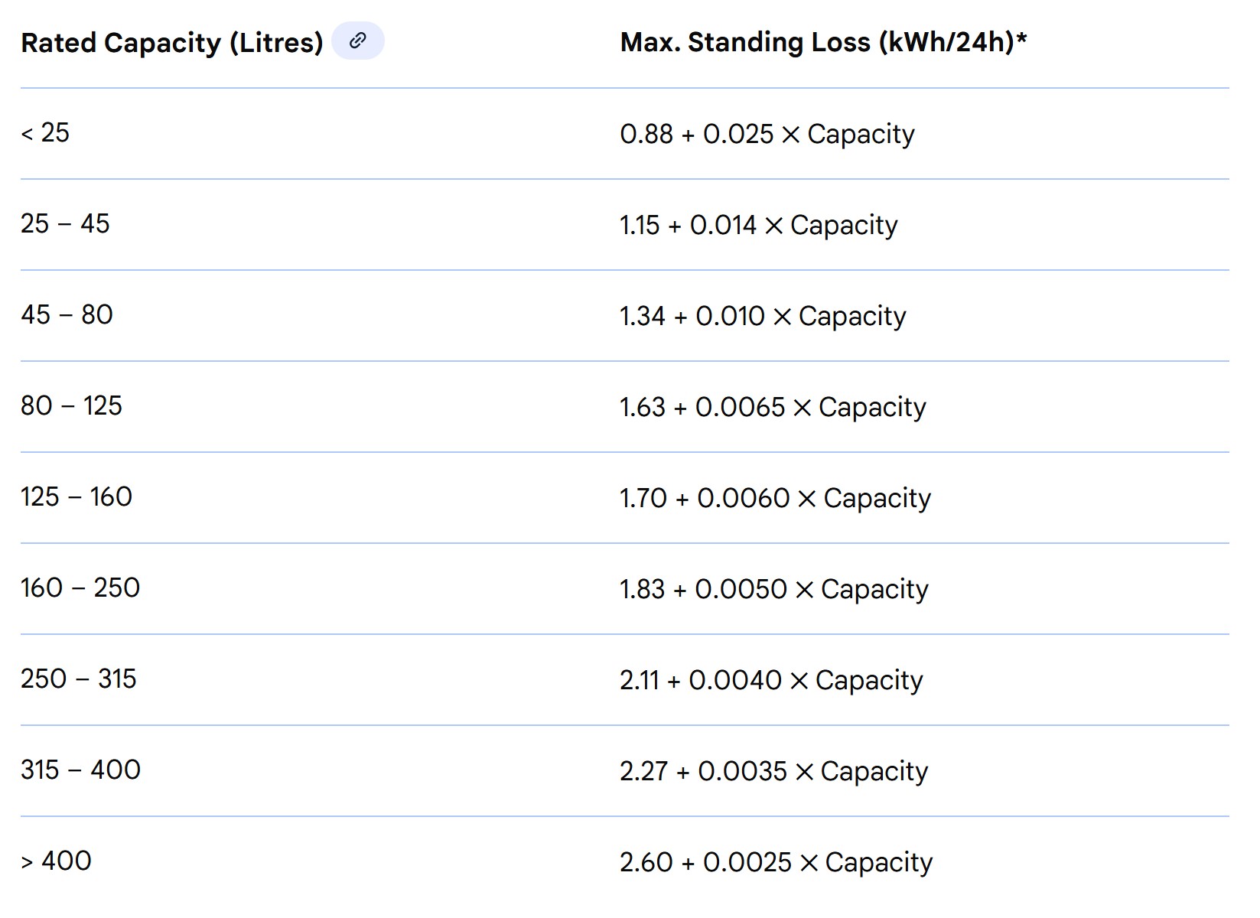This screenshot has height=918, width=1260.
Task: Select the '25 – 45' capacity cell
Action: [65, 224]
